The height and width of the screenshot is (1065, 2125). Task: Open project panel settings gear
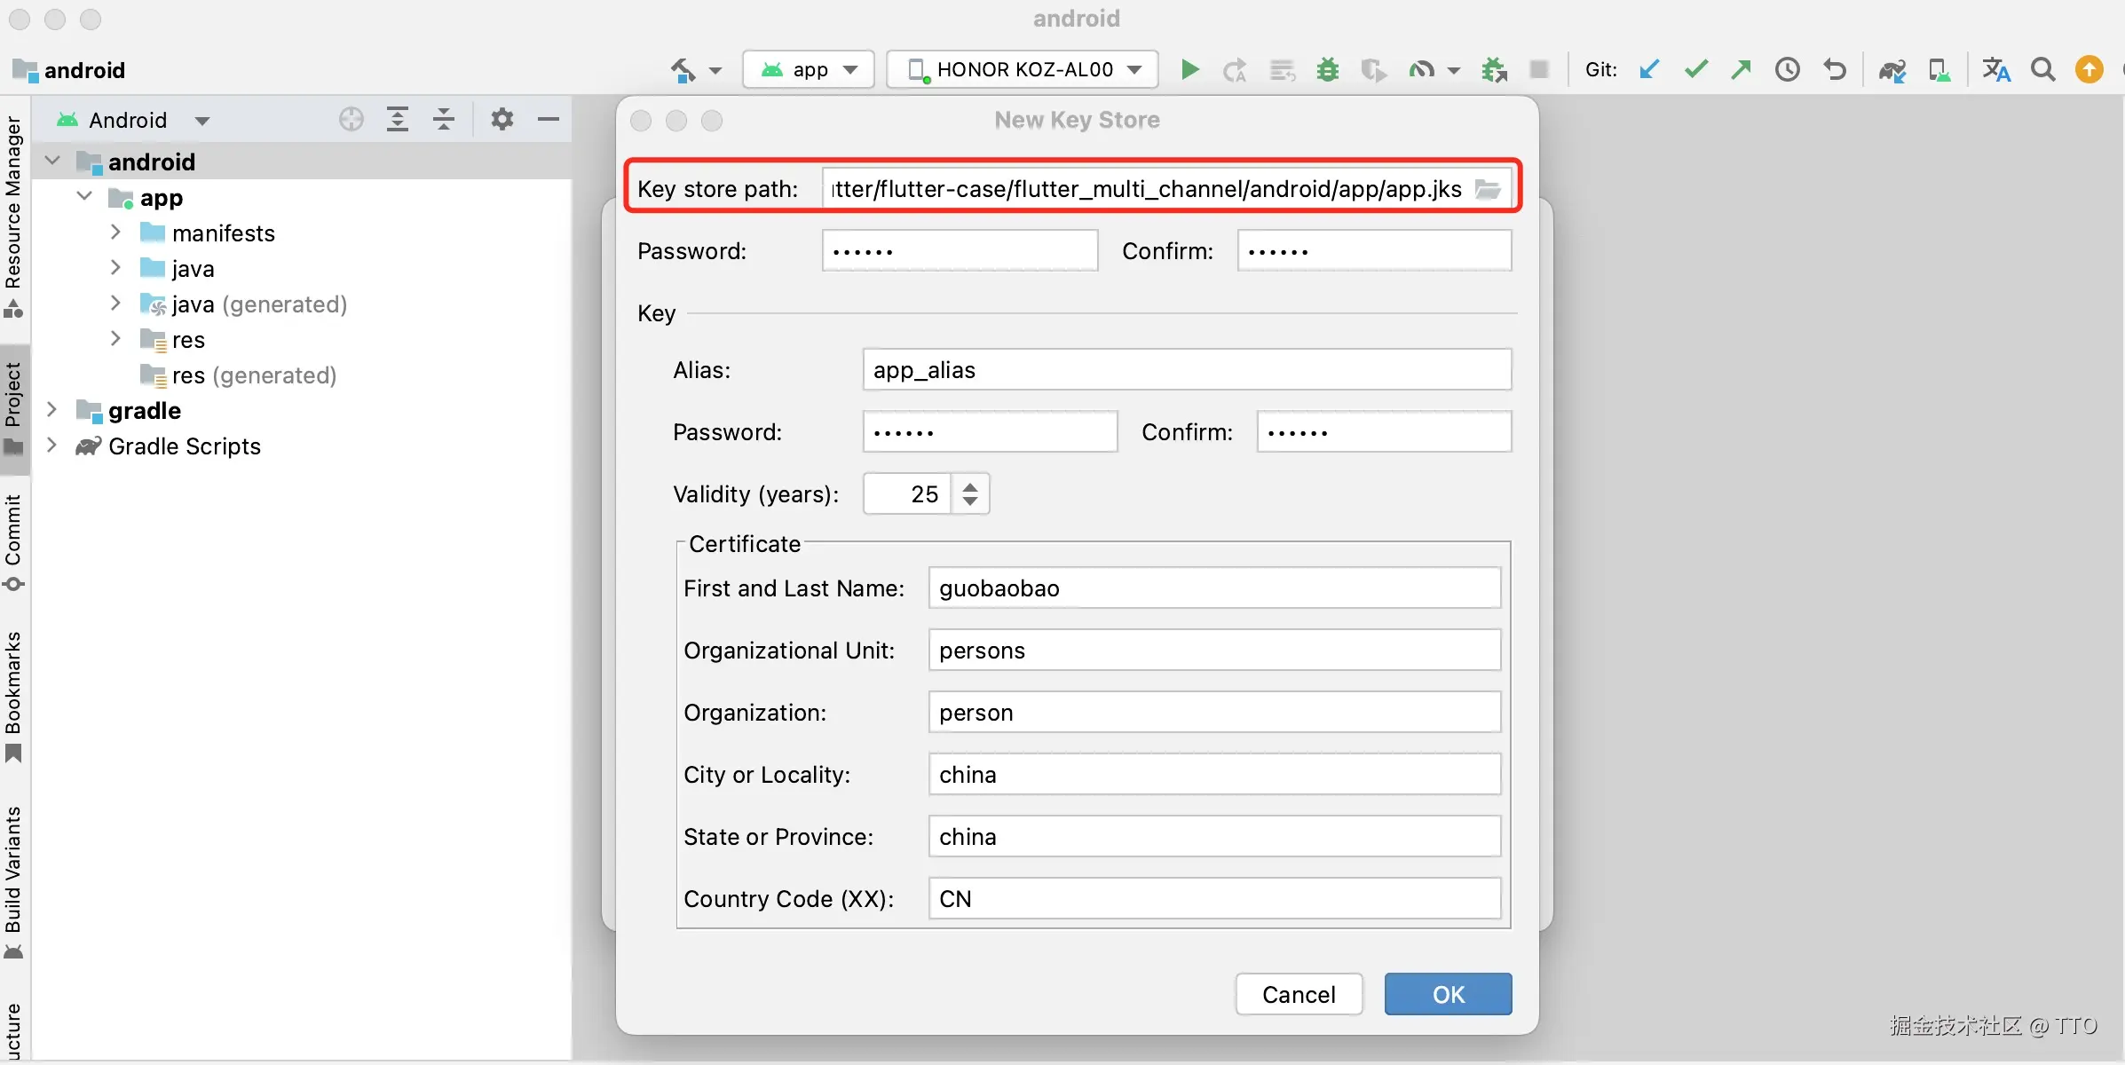pos(502,119)
